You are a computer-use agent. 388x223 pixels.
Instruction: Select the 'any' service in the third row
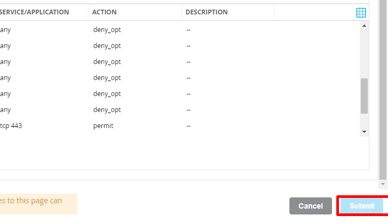[5, 62]
